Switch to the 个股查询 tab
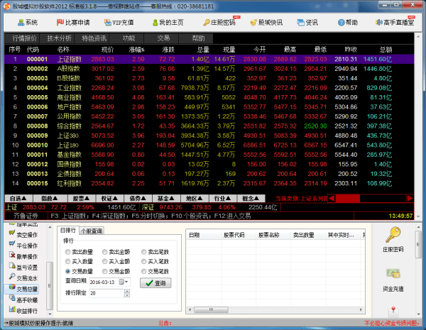This screenshot has height=330, width=426. coord(91,231)
